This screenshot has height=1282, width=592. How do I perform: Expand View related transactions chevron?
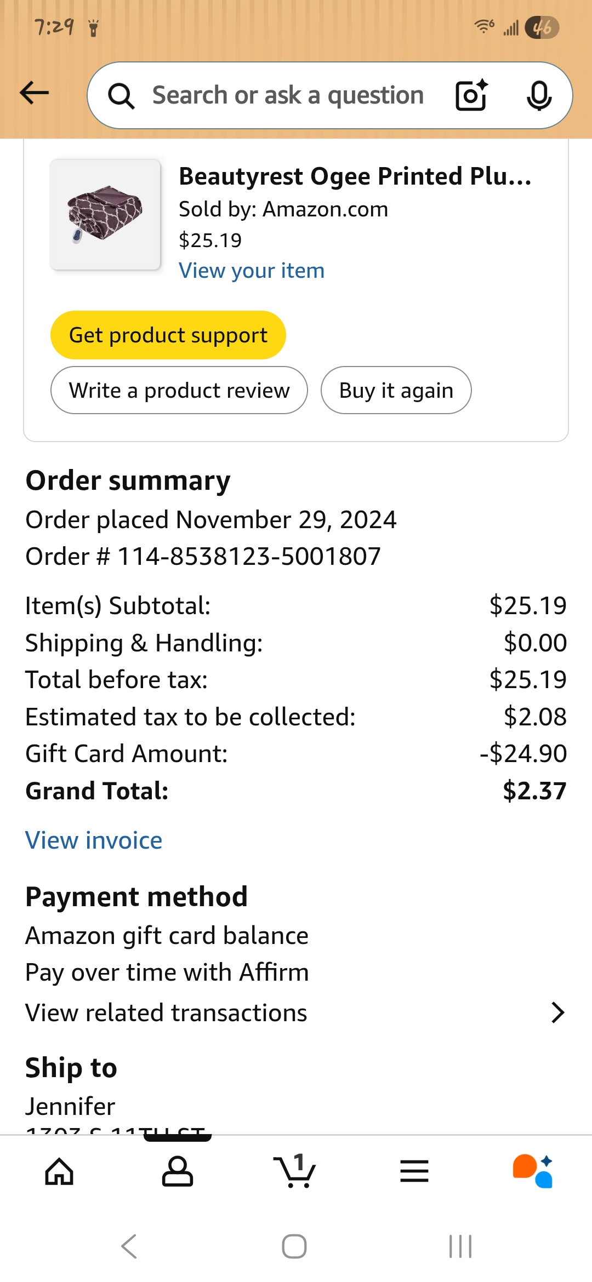pyautogui.click(x=557, y=1012)
